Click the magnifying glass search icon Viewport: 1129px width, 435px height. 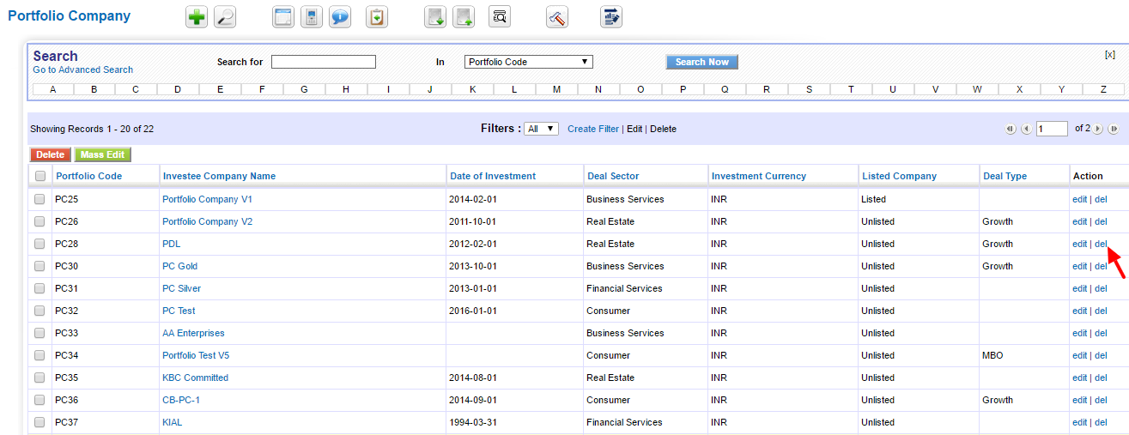coord(225,17)
